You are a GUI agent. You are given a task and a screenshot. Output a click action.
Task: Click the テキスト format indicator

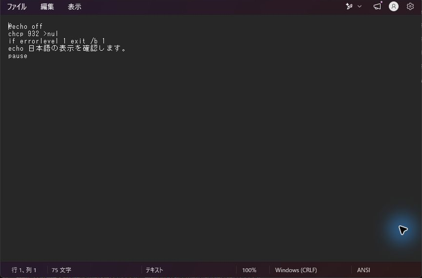(x=154, y=270)
